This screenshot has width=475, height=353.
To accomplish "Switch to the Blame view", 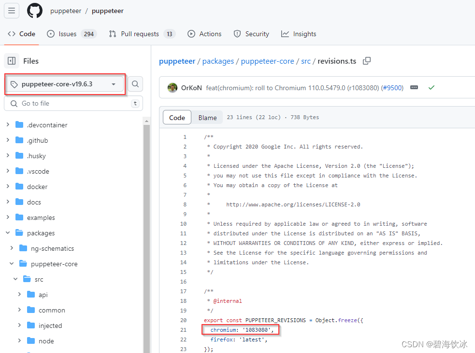I will tap(207, 117).
